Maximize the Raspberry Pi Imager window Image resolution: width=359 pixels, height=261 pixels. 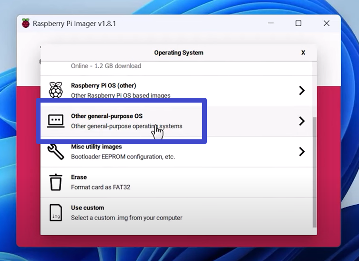point(298,23)
